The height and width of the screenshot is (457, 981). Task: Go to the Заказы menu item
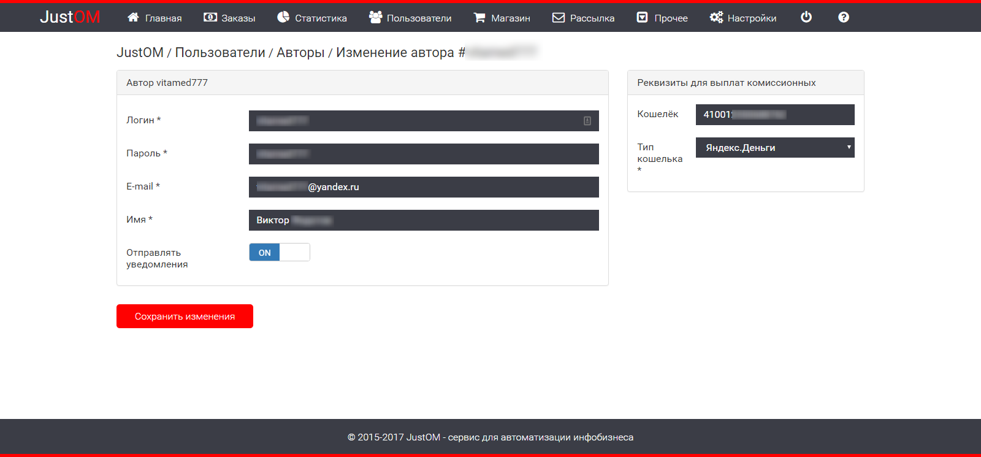[229, 18]
